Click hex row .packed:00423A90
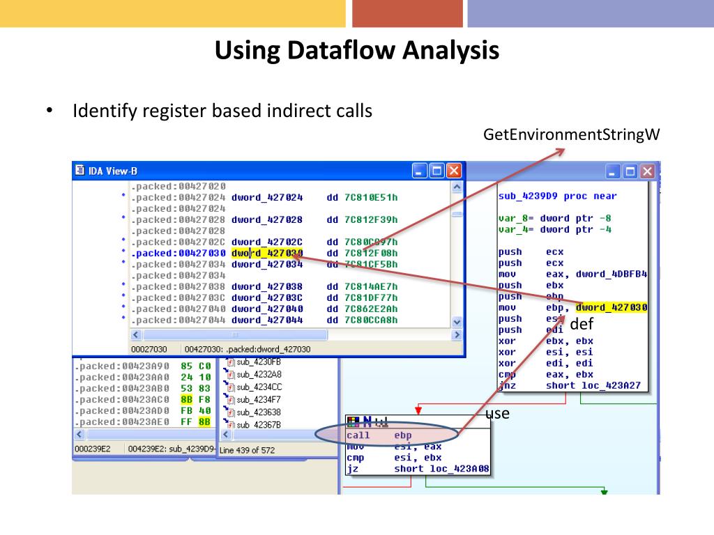This screenshot has height=535, width=714. tap(143, 366)
